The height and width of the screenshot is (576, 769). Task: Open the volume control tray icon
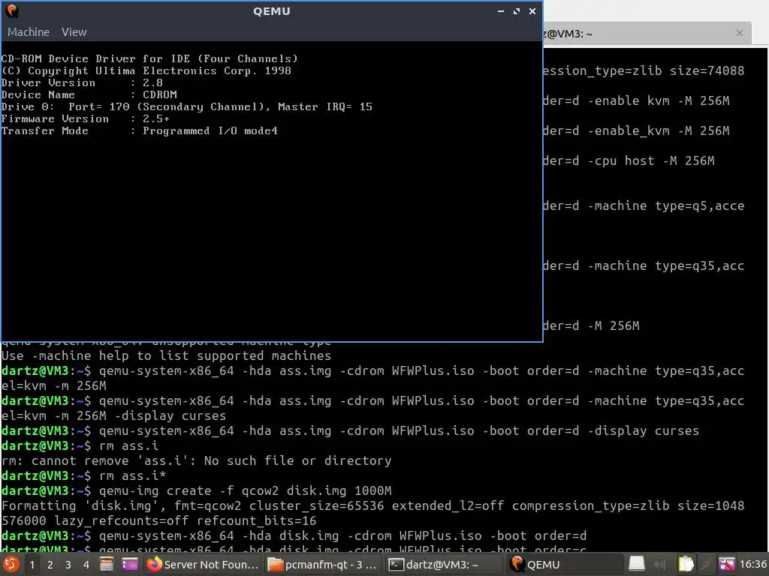tap(660, 564)
